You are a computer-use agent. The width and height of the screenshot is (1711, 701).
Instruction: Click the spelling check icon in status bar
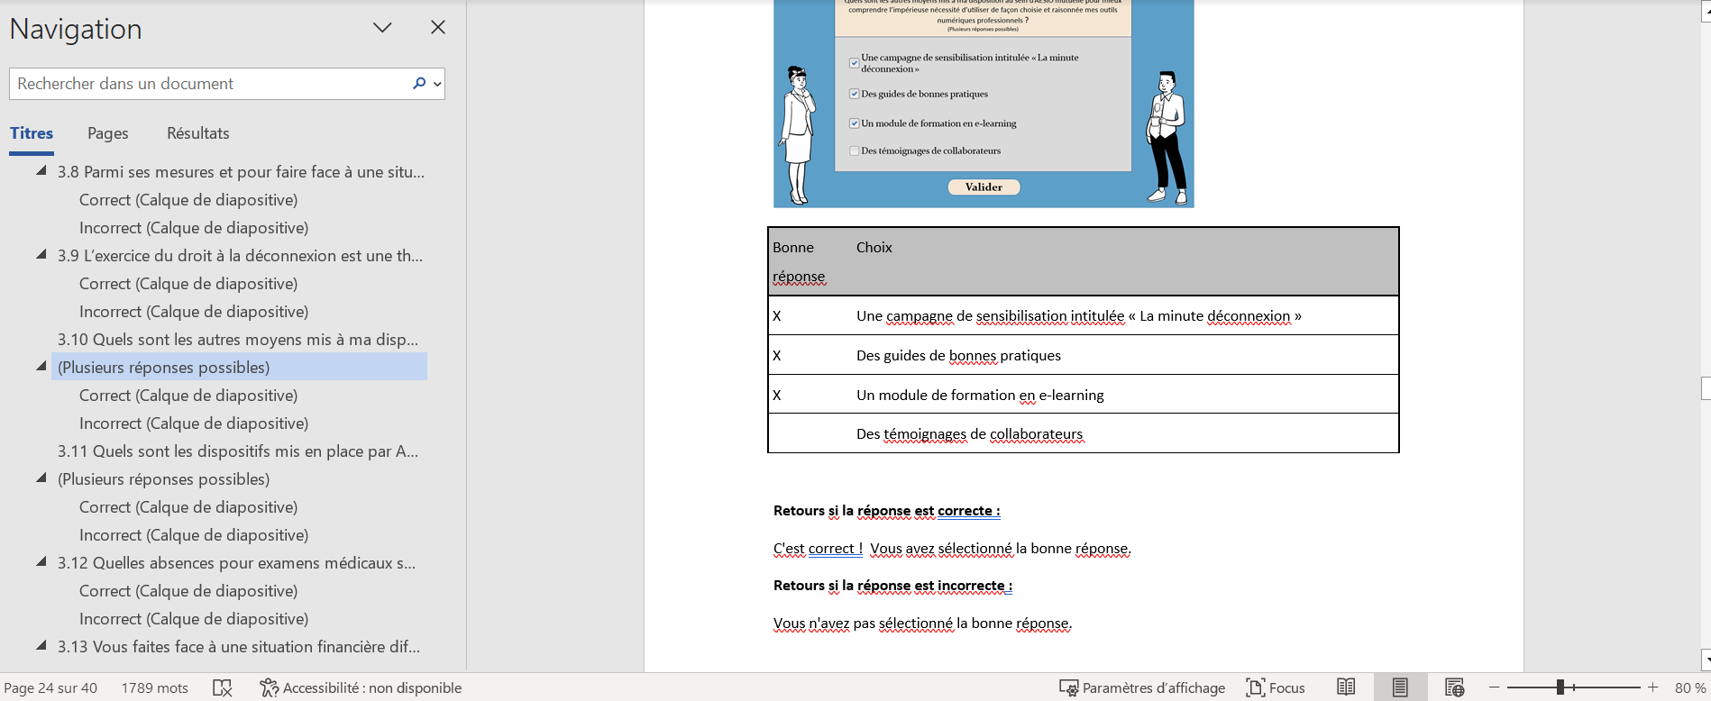[x=223, y=687]
